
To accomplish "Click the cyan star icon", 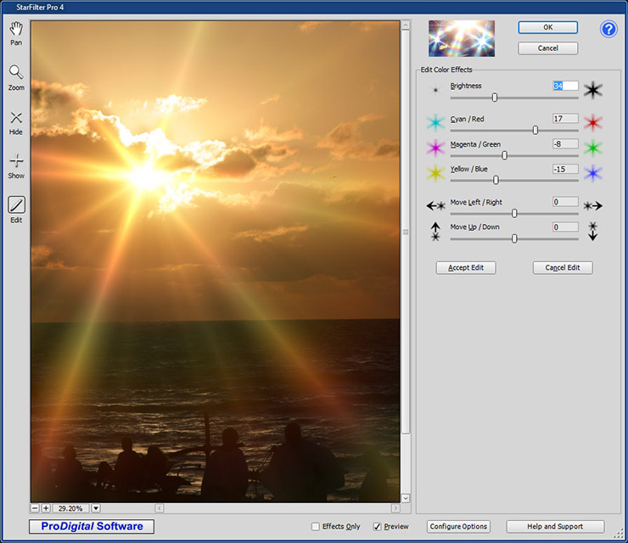I will pos(435,122).
